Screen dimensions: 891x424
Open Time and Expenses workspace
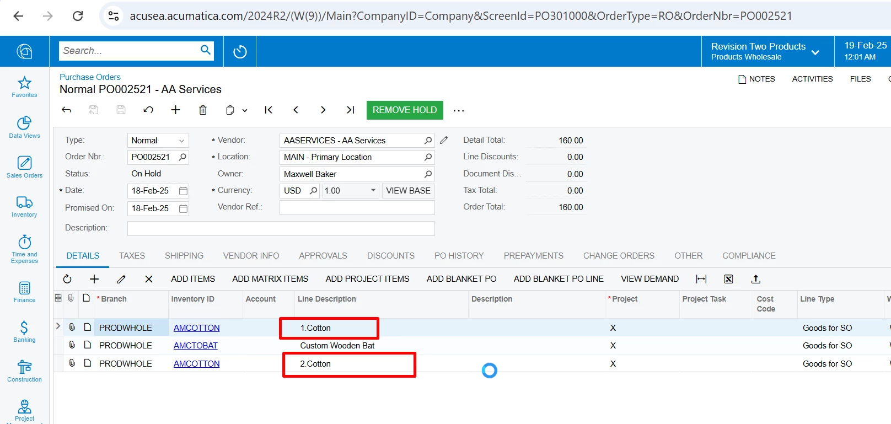tap(24, 249)
